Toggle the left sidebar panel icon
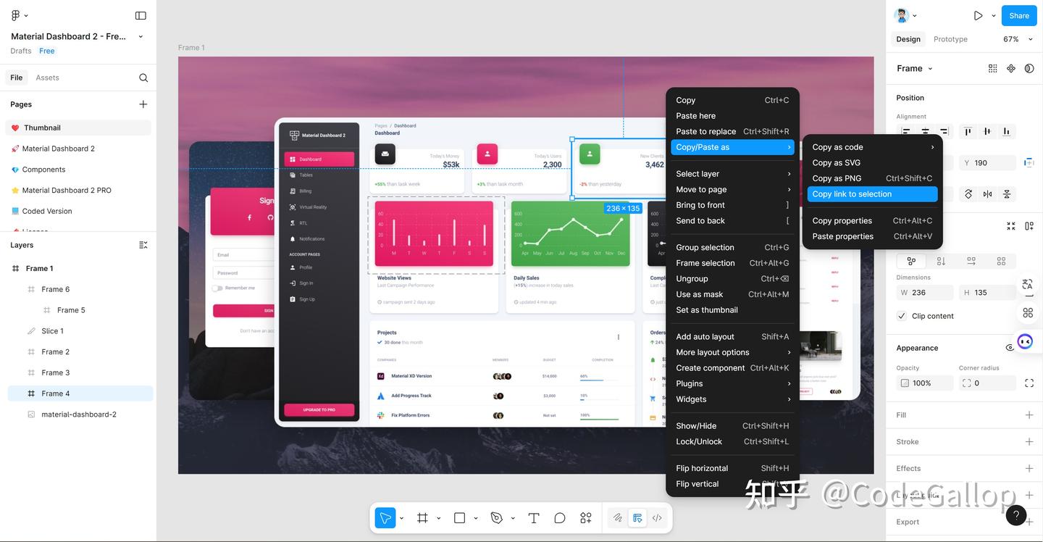 pos(141,15)
